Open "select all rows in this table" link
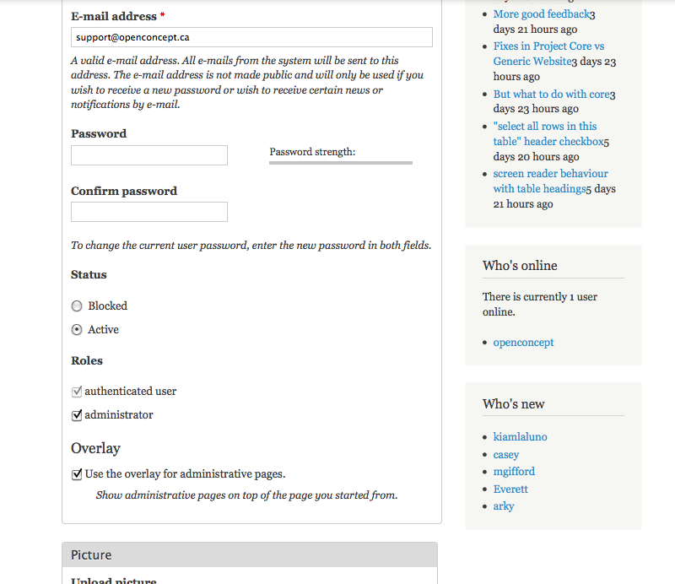675x584 pixels. 545,127
